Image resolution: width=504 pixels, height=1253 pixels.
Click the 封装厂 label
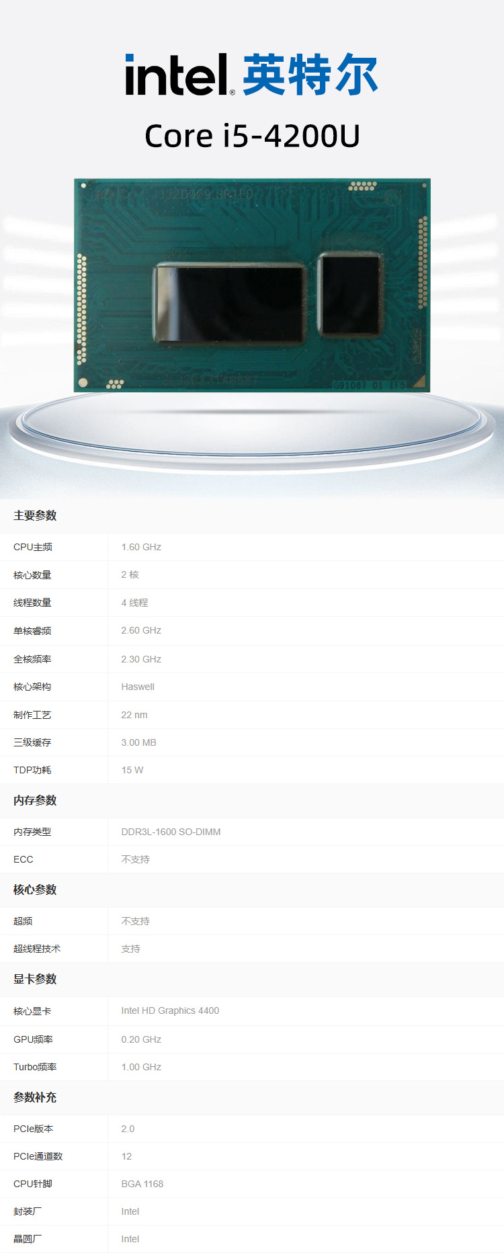28,1211
